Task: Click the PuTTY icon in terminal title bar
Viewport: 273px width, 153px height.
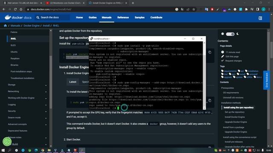Action: 92,39
